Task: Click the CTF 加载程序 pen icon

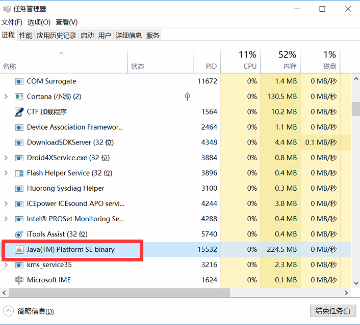Action: (x=19, y=112)
